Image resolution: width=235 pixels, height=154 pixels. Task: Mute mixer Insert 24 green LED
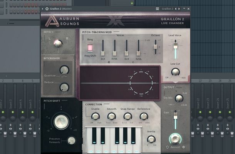[220, 112]
